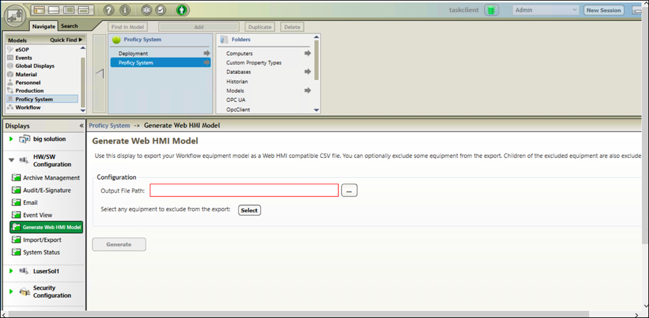This screenshot has height=318, width=649.
Task: Click the green person icon in toolbar
Action: [182, 10]
